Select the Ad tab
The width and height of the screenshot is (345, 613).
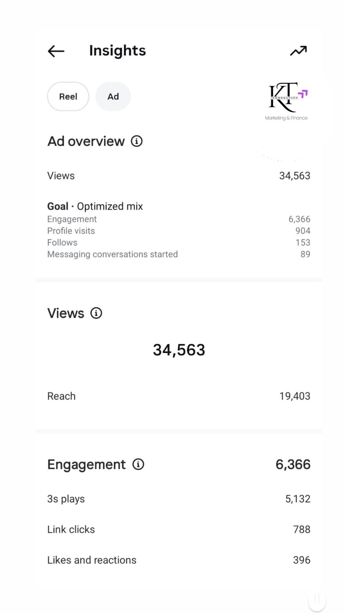pos(113,97)
